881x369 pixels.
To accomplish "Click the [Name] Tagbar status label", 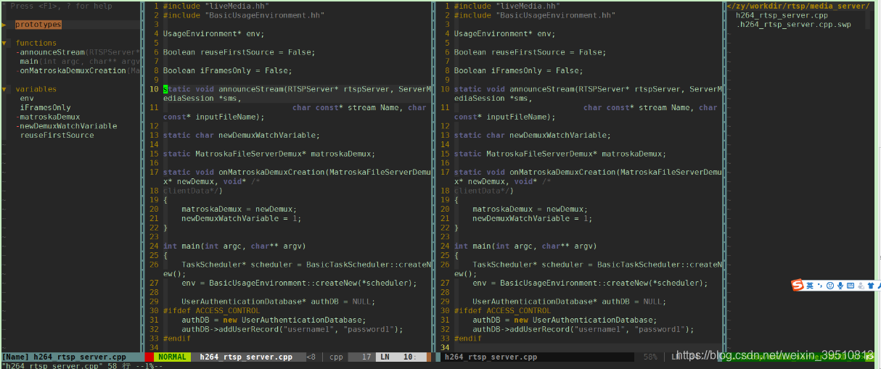I will [x=15, y=357].
